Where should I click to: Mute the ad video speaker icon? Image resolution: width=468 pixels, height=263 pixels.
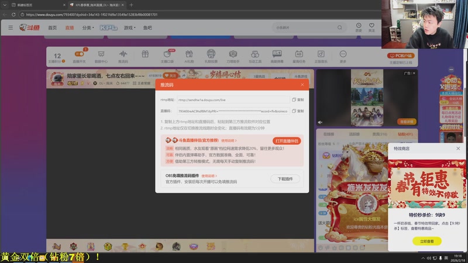(320, 122)
